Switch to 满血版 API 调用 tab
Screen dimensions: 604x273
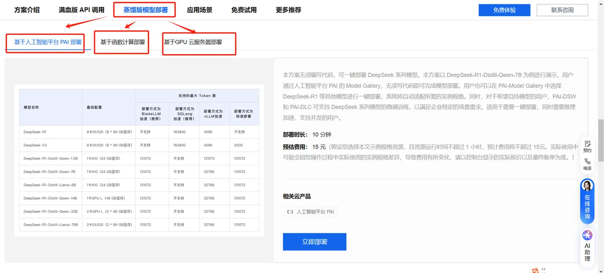pyautogui.click(x=82, y=9)
